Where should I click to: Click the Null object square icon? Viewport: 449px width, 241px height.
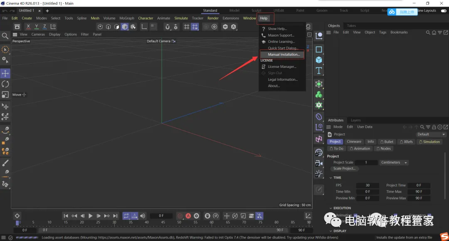click(319, 49)
